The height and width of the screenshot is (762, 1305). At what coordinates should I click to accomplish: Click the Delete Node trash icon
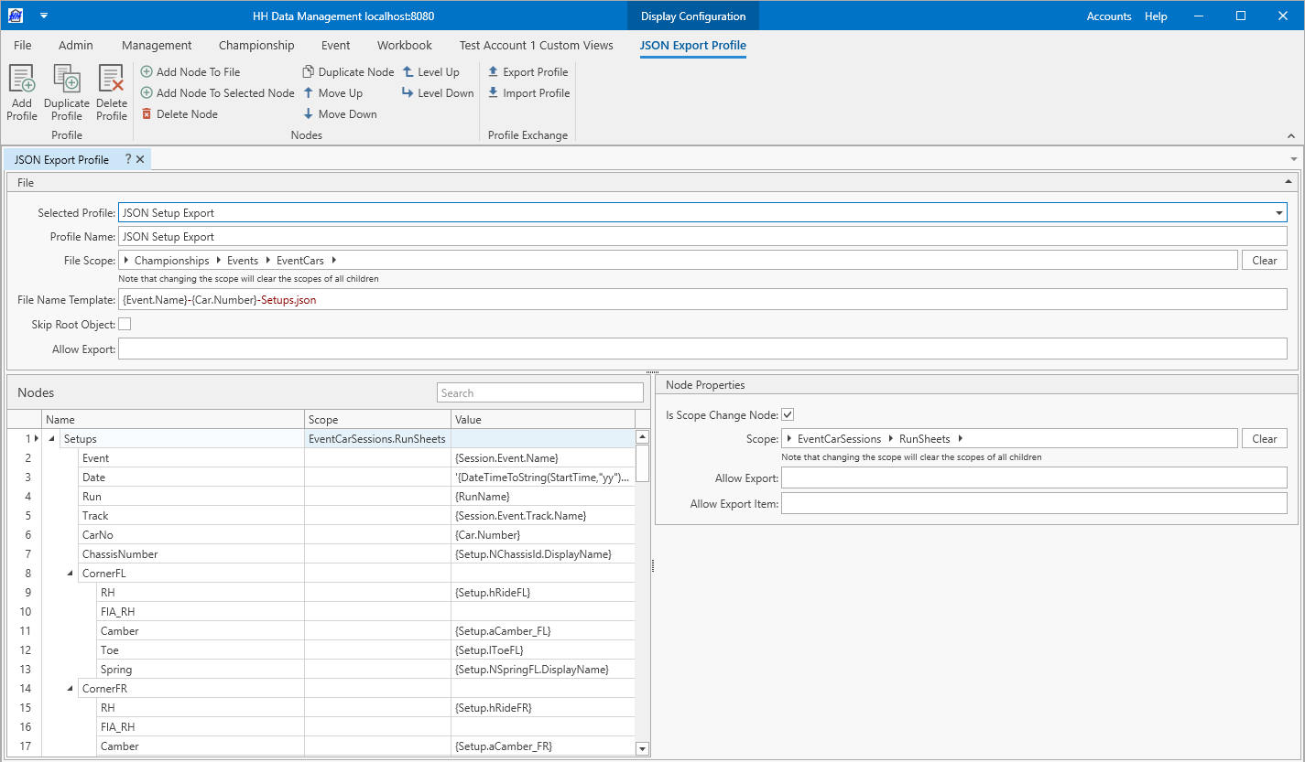(147, 114)
